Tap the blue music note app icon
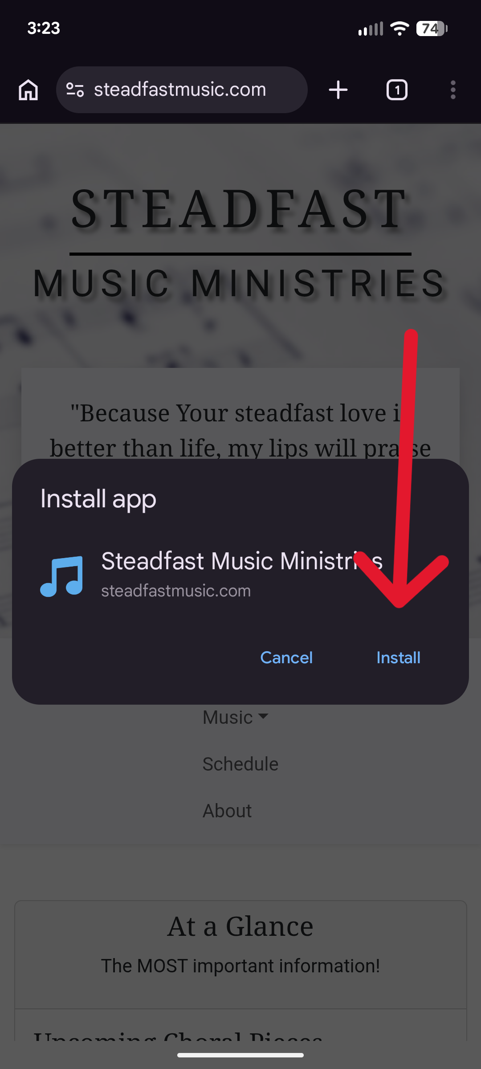Image resolution: width=481 pixels, height=1069 pixels. pyautogui.click(x=62, y=576)
